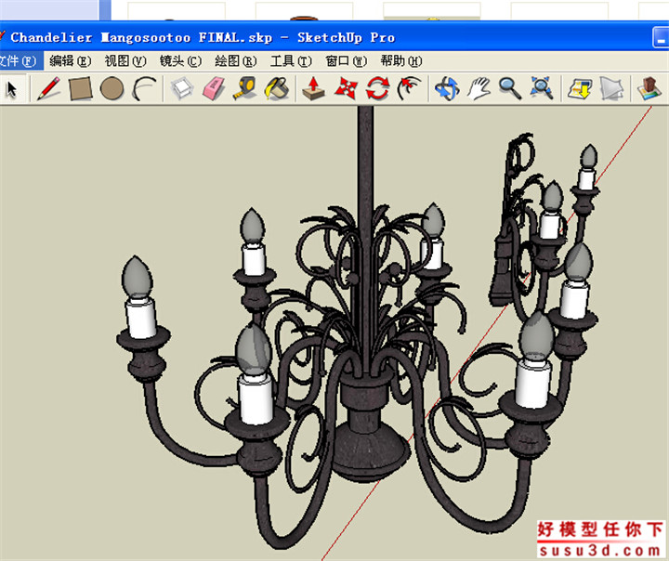Select the Rotate tool
This screenshot has width=669, height=561.
(x=377, y=89)
